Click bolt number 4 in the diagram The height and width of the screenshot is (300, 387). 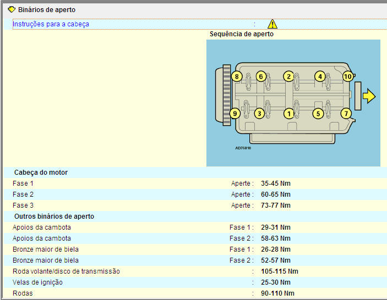[x=320, y=76]
